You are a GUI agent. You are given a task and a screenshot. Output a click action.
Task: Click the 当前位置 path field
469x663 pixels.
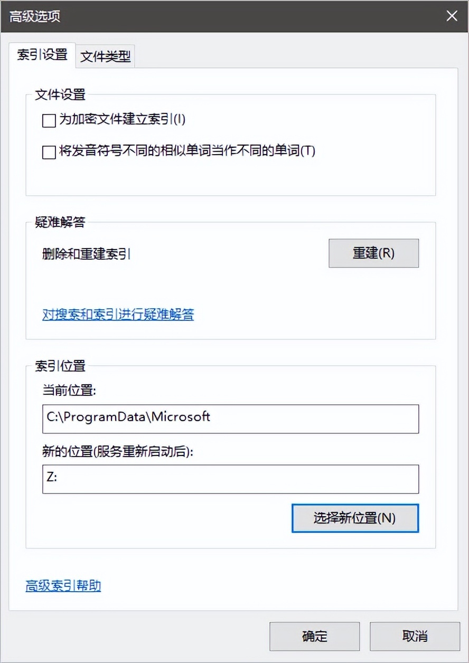(230, 419)
